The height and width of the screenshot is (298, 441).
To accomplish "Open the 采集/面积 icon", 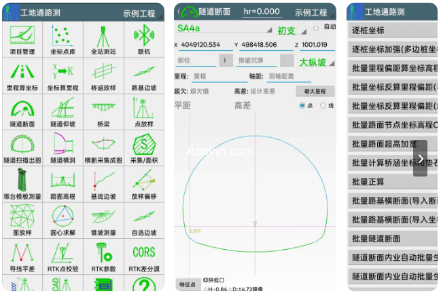I will 144,148.
